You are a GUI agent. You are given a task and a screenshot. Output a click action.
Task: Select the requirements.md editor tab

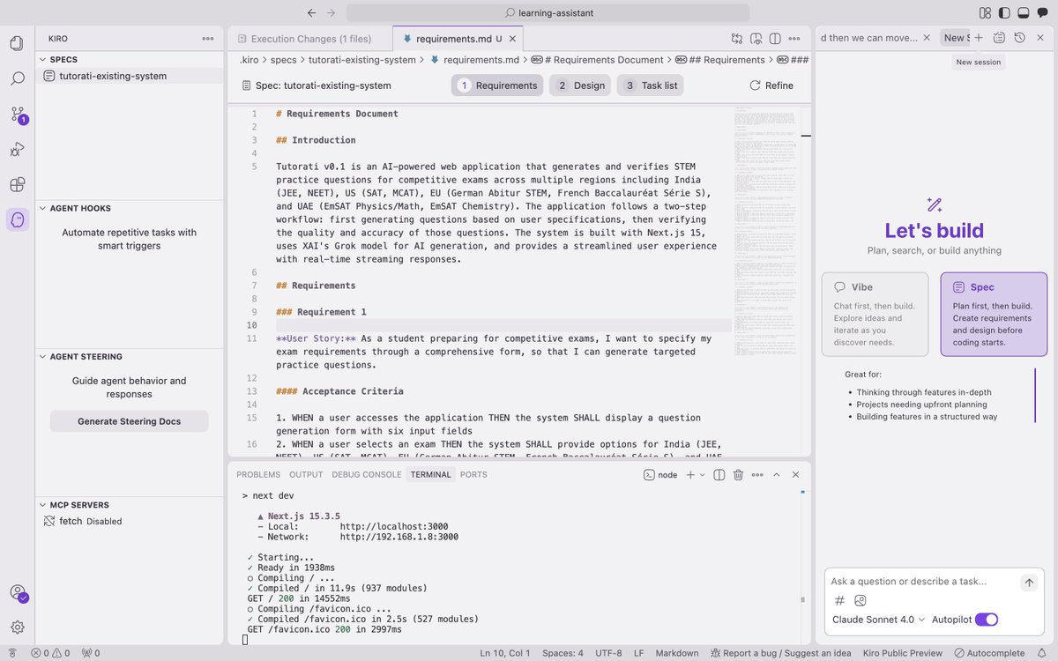(x=458, y=39)
